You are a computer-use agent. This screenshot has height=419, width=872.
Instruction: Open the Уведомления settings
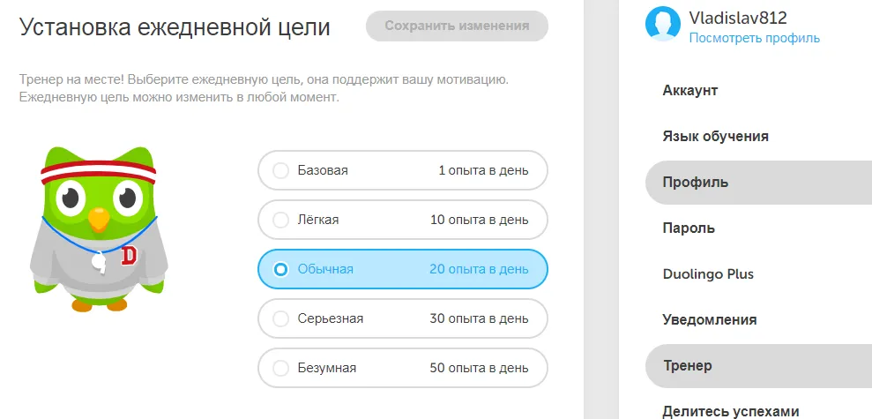coord(709,320)
